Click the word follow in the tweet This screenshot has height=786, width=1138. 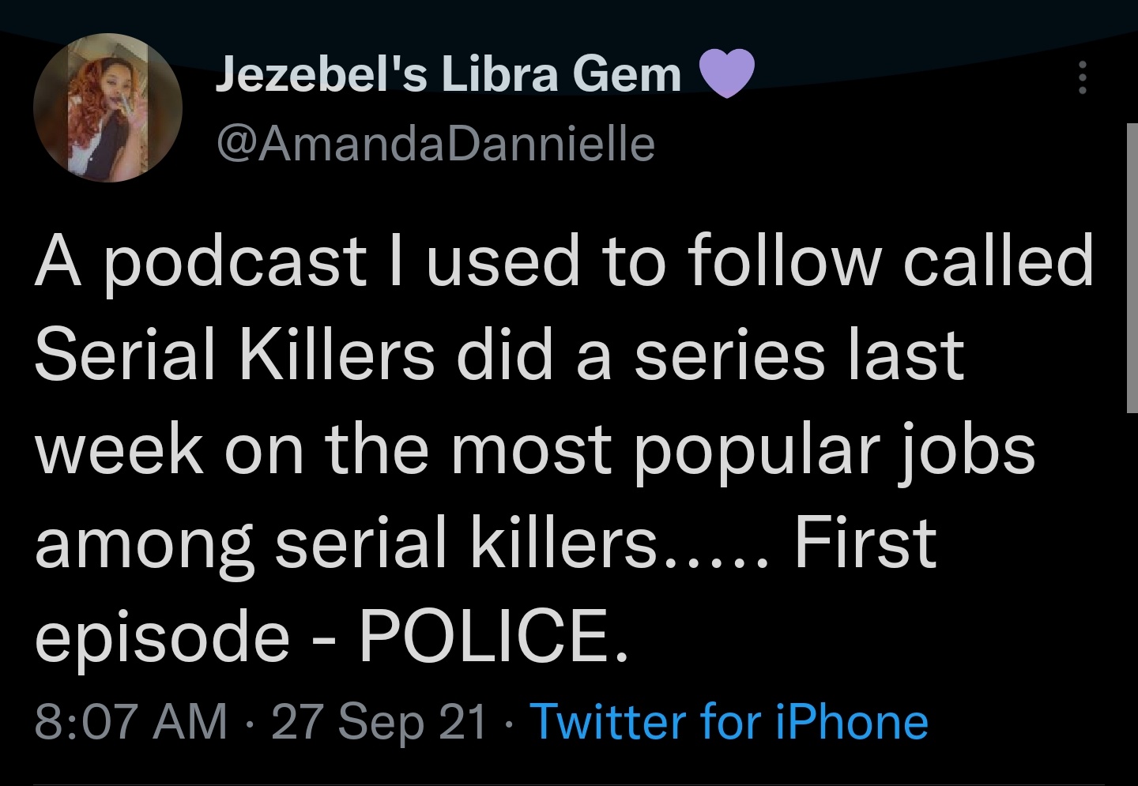(x=784, y=261)
